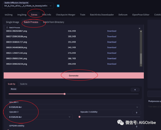The image size is (161, 130).
Task: Download 00024-3396526234.png file
Action: pos(112,64)
